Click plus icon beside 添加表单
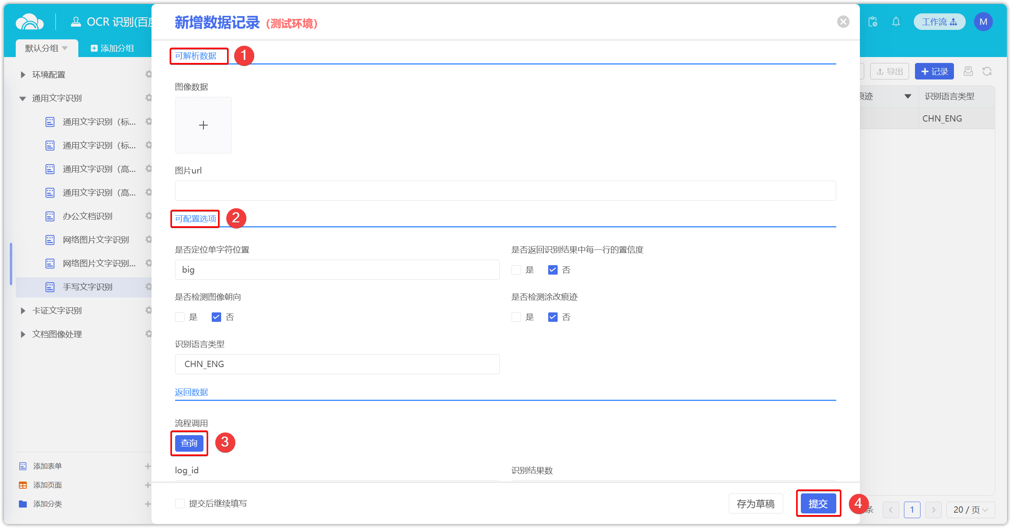Image resolution: width=1011 pixels, height=528 pixels. (x=148, y=466)
